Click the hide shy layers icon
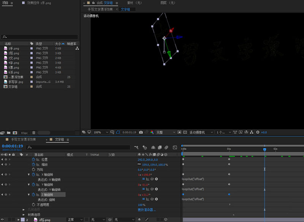 [x=153, y=148]
